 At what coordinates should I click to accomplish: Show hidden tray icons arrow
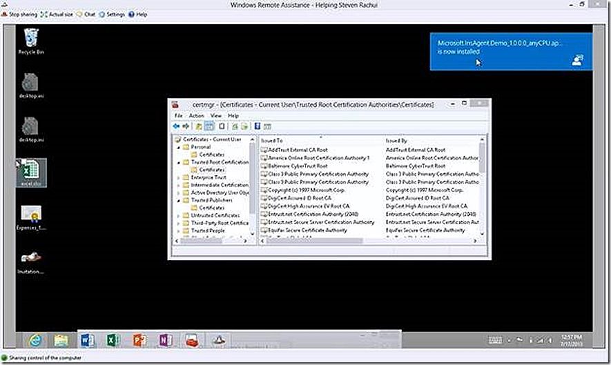pyautogui.click(x=509, y=340)
